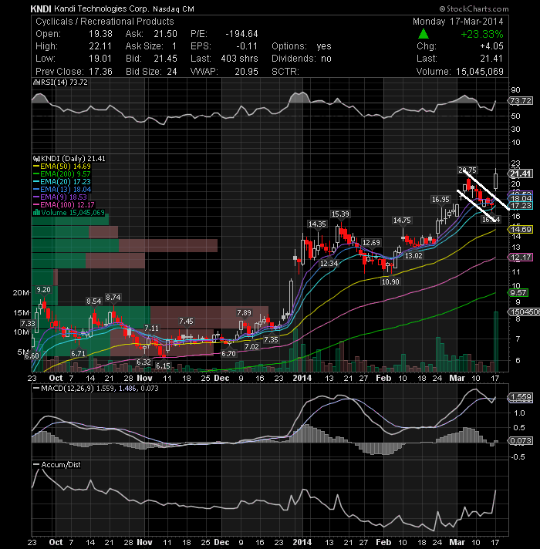The height and width of the screenshot is (549, 540).
Task: Click the High price 22.11
Action: (x=100, y=46)
